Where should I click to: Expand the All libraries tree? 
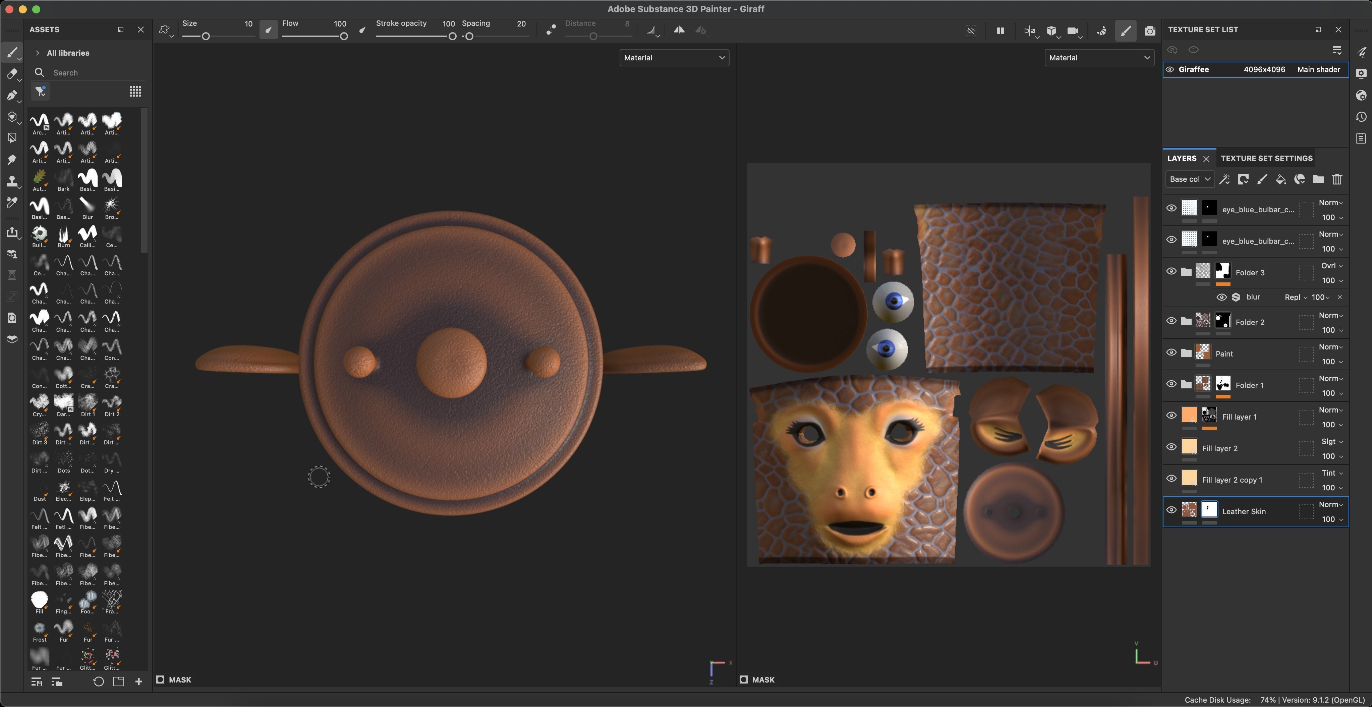[37, 53]
